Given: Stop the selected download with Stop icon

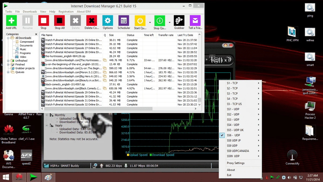Looking at the screenshot, I should coord(43,21).
